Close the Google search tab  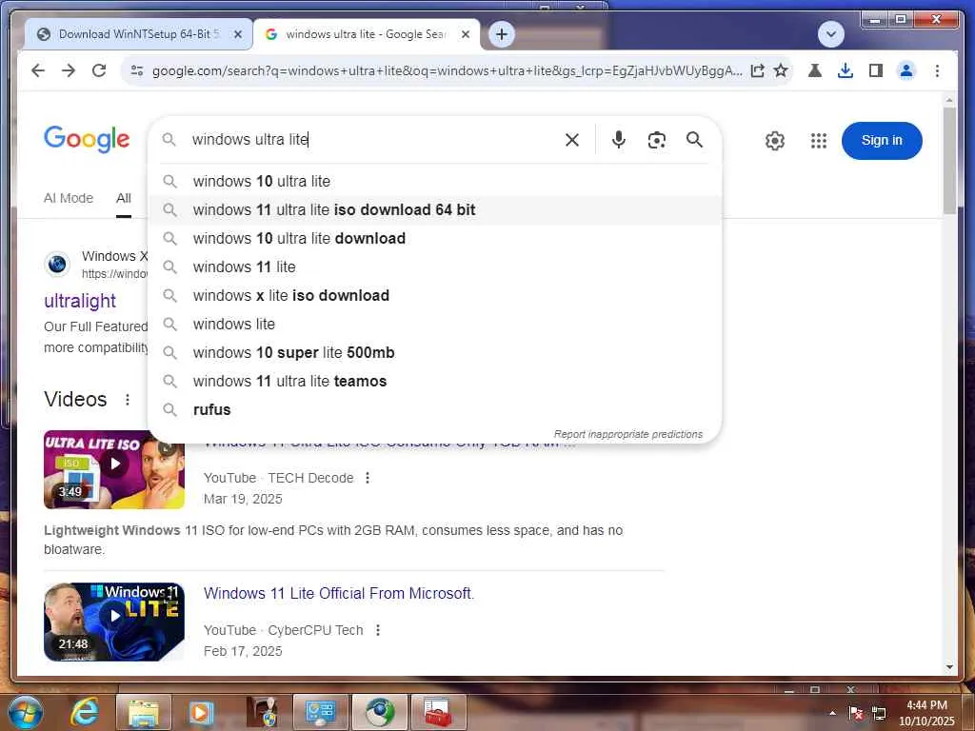click(465, 35)
